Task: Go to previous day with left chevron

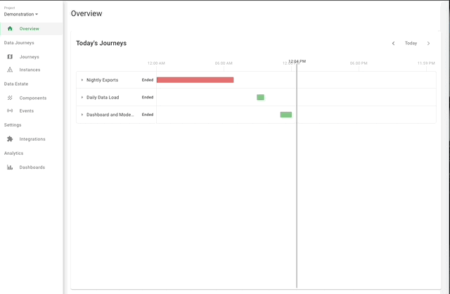Action: [393, 44]
